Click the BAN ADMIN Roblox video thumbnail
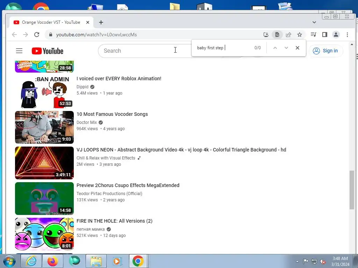 tap(44, 92)
